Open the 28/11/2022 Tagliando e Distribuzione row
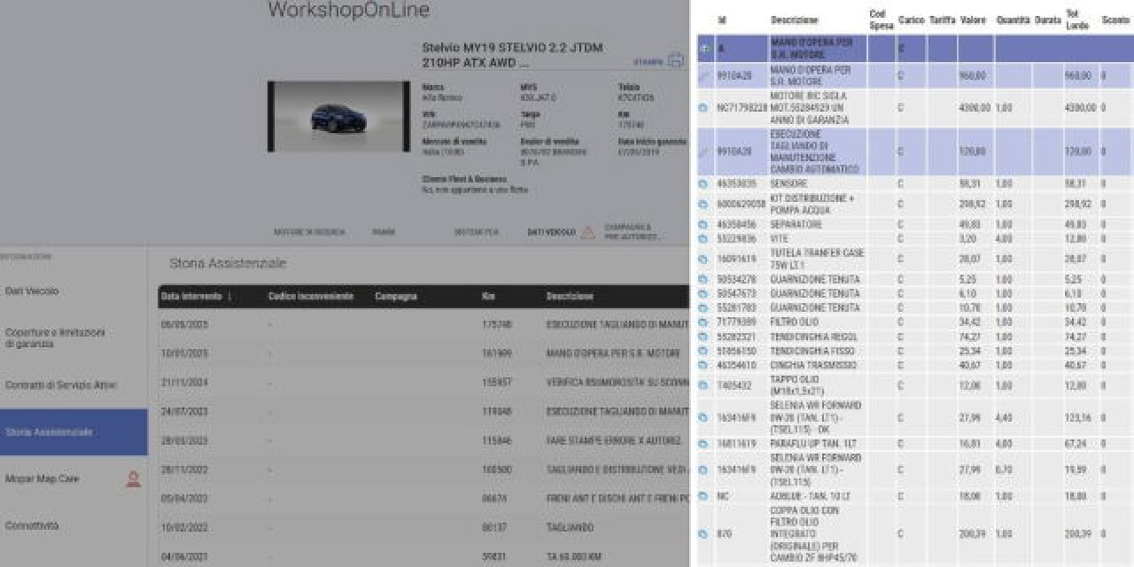Screen dimensions: 1134x567 coord(423,470)
